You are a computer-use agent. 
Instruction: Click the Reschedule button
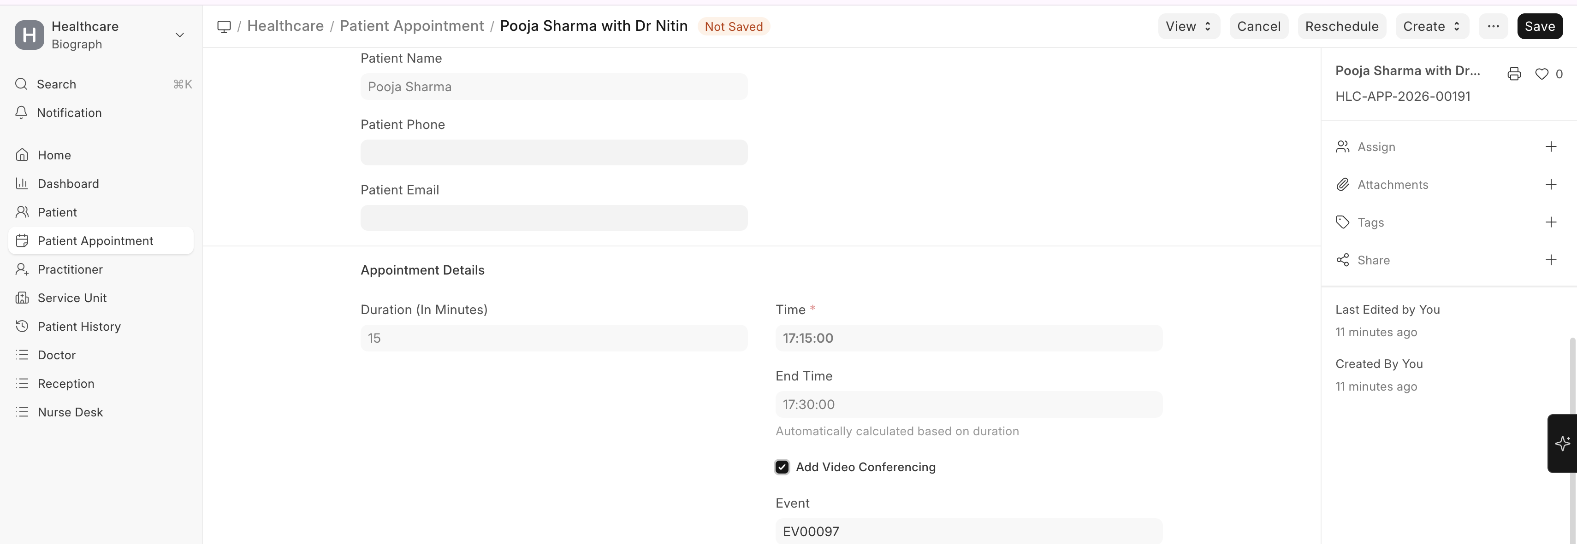(1341, 26)
